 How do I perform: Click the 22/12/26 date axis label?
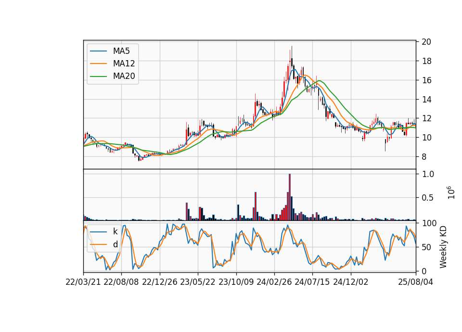[160, 282]
